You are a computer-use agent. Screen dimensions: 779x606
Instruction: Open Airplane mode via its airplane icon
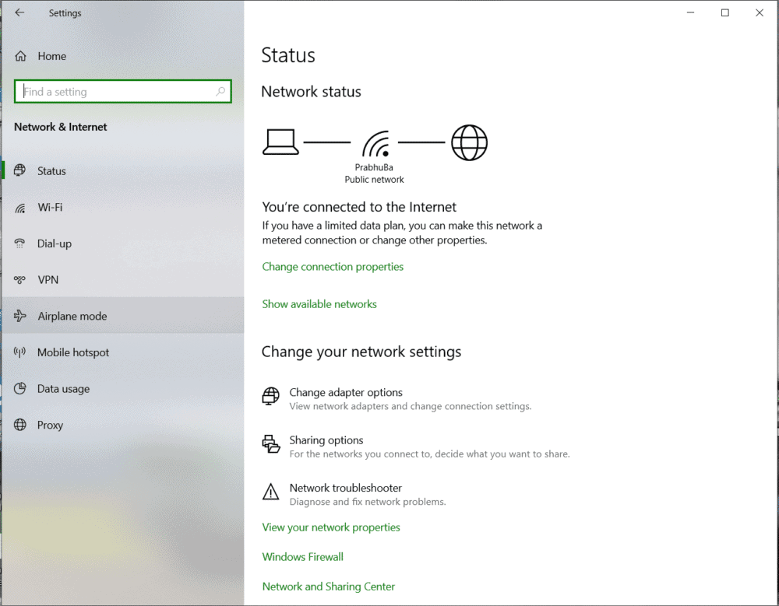click(x=21, y=316)
